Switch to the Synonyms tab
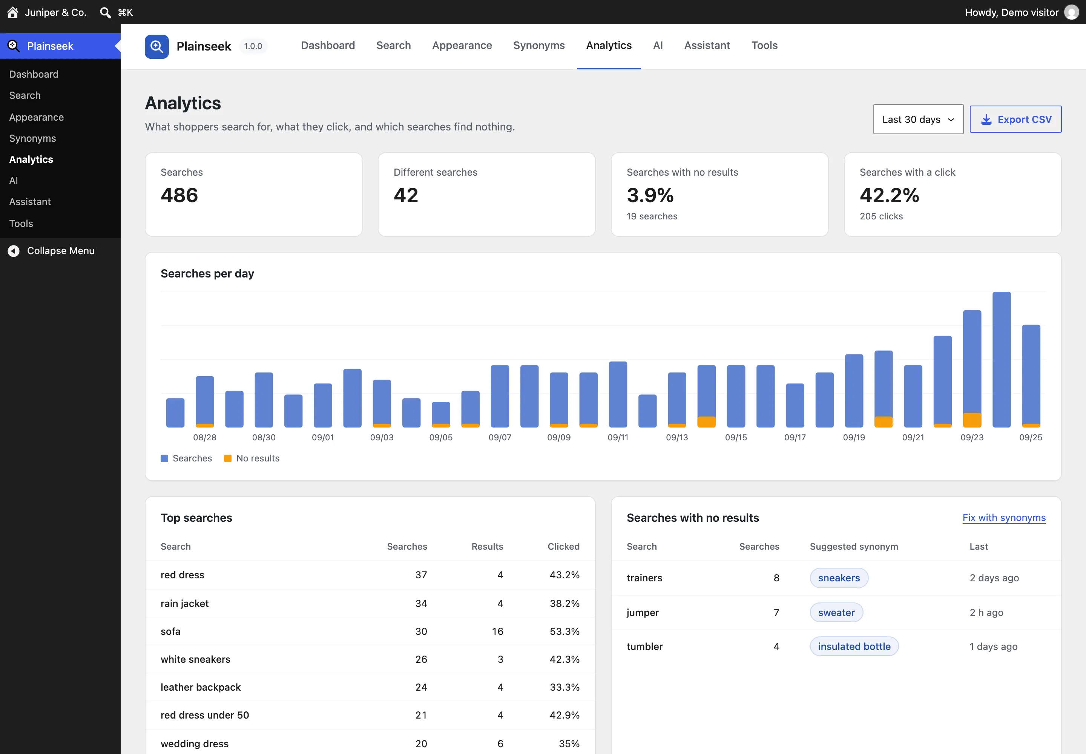 click(539, 45)
